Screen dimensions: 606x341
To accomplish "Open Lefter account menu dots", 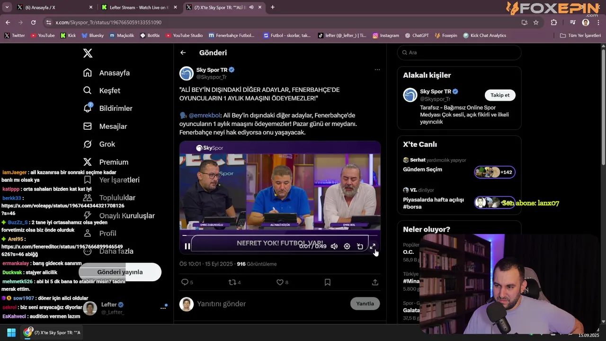I will pyautogui.click(x=163, y=308).
